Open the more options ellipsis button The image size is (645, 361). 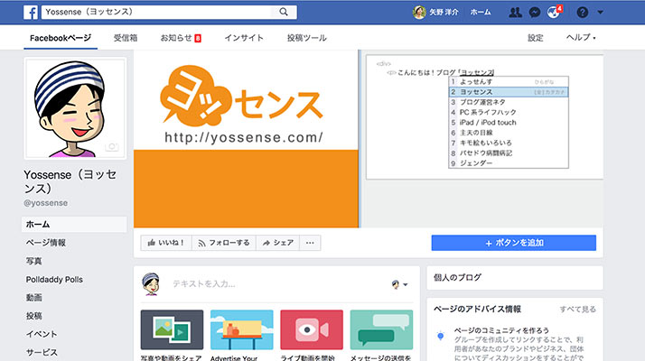point(310,243)
